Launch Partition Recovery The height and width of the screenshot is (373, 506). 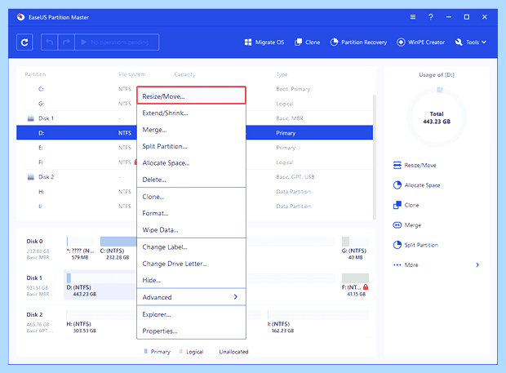point(358,42)
